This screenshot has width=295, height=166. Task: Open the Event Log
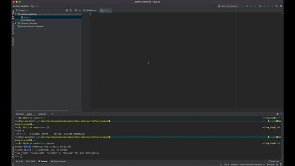coord(274,161)
